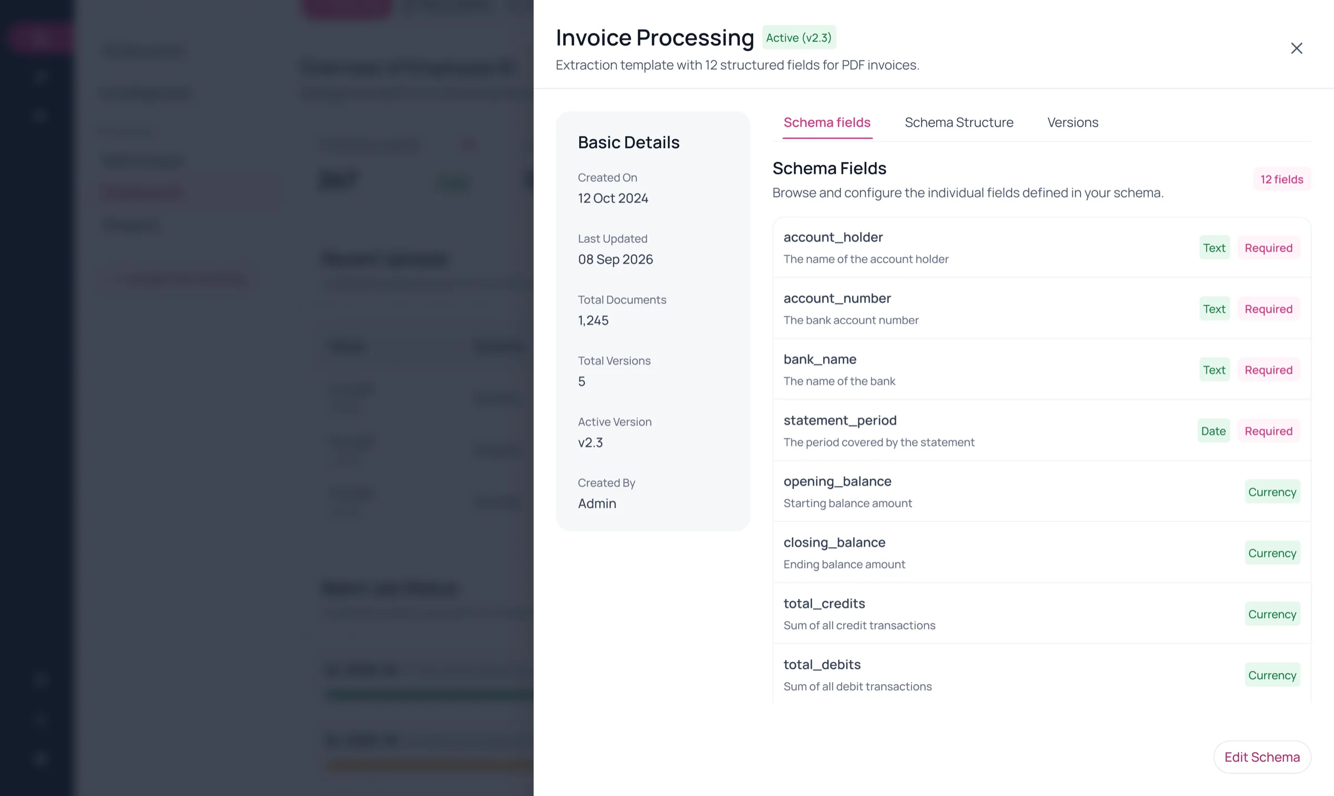Click Text type badge on bank_name row
The height and width of the screenshot is (796, 1334).
[x=1214, y=370]
